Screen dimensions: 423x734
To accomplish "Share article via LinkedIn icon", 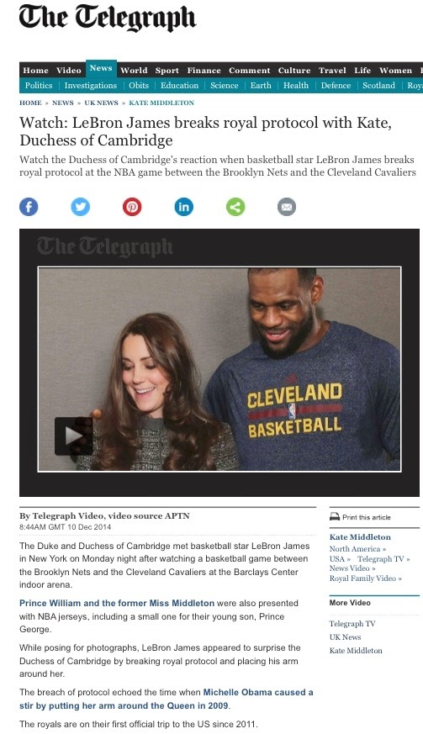I will pyautogui.click(x=183, y=207).
